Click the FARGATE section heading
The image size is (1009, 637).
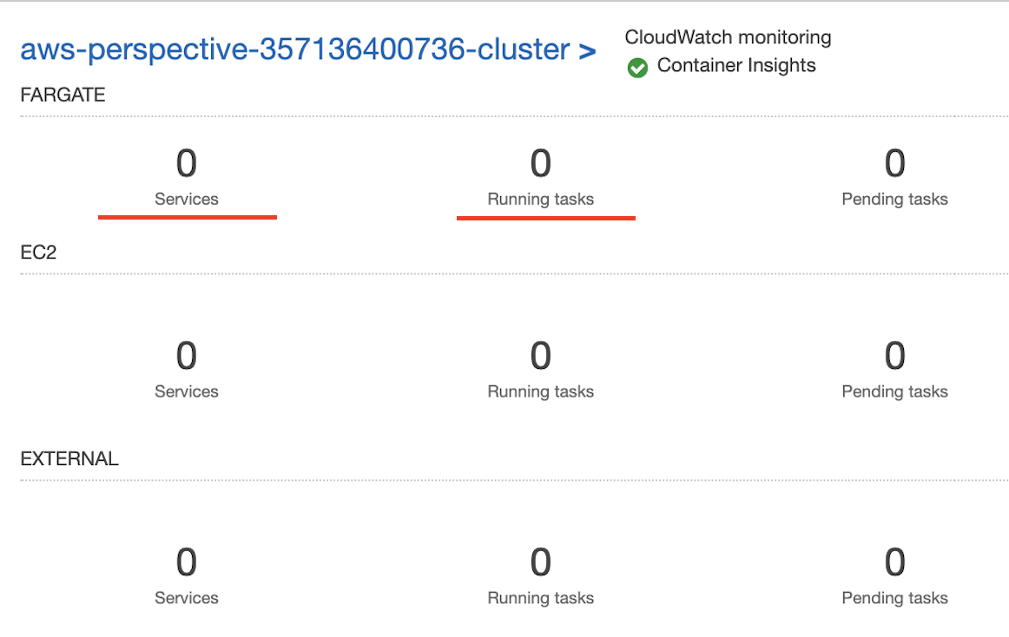point(63,95)
